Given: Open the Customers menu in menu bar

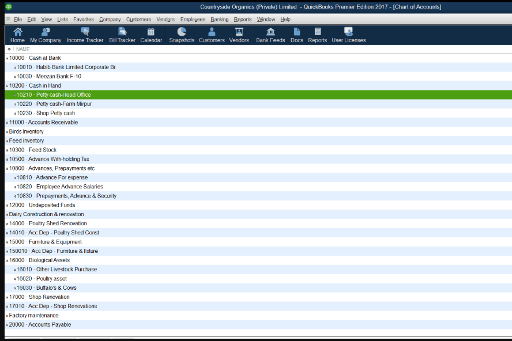Looking at the screenshot, I should click(138, 19).
